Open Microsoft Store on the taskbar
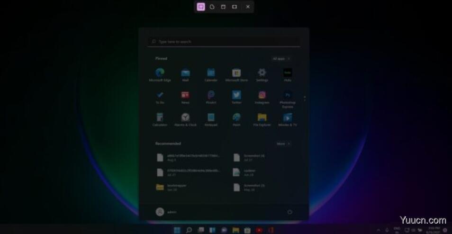Image resolution: width=452 pixels, height=234 pixels. click(x=247, y=230)
